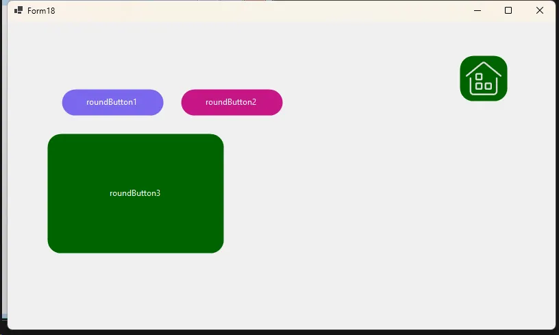Open the Form18 window system menu icon
The height and width of the screenshot is (335, 559).
click(x=18, y=10)
